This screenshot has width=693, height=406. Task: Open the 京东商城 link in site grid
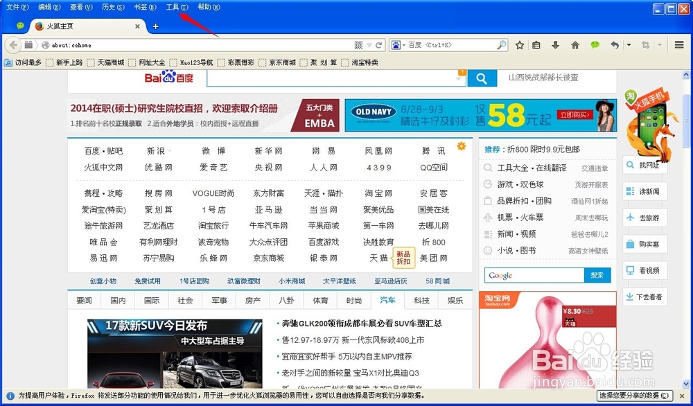click(268, 258)
